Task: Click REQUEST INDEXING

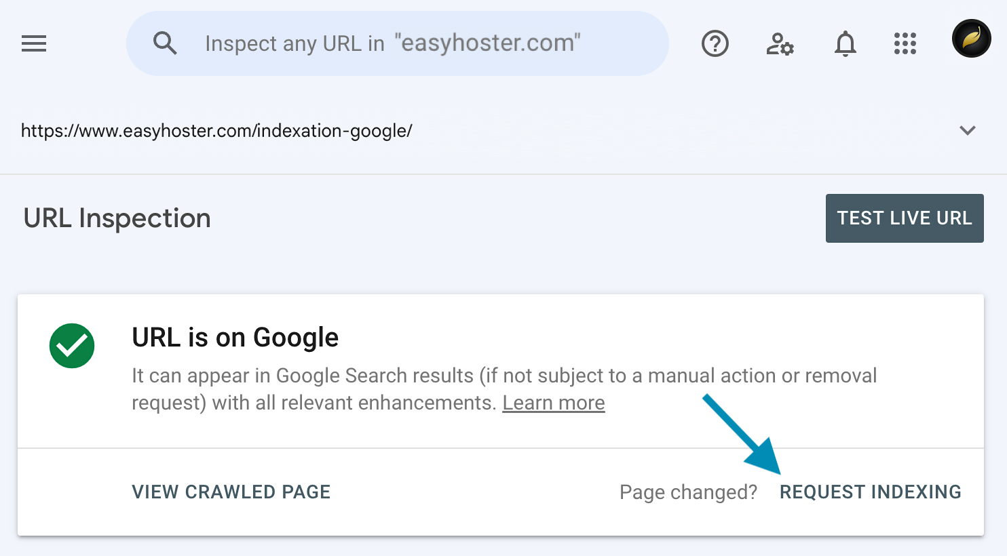Action: (870, 492)
